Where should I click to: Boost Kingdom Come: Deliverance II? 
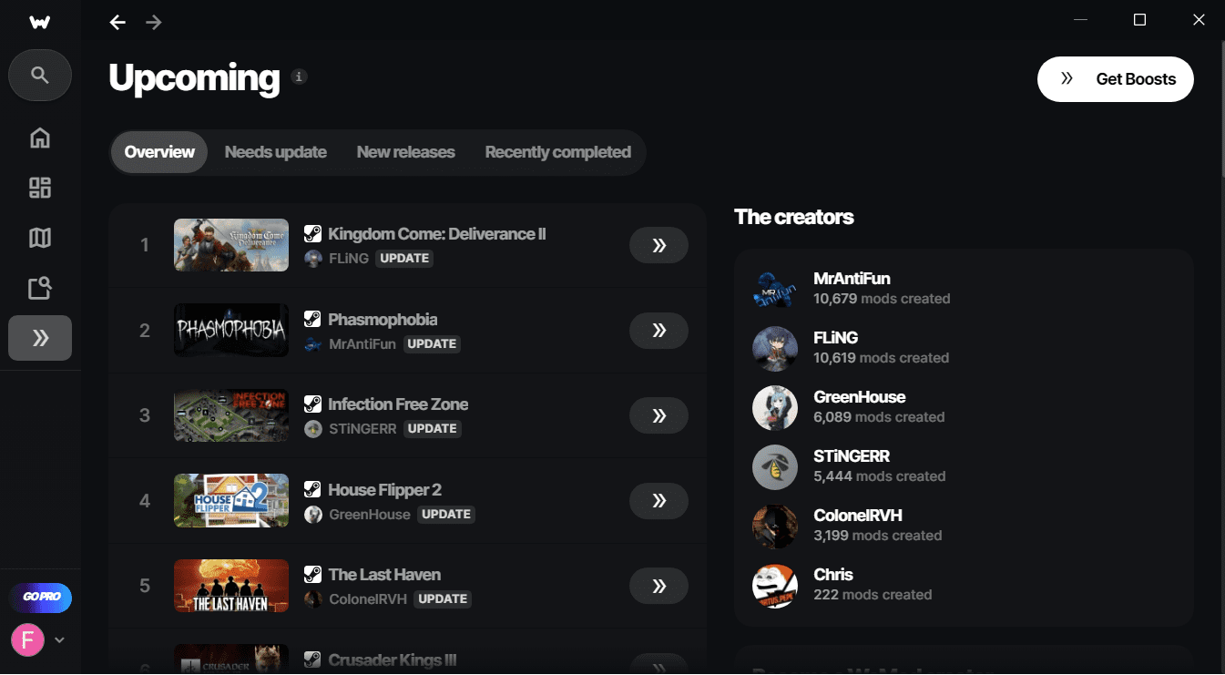coord(658,245)
